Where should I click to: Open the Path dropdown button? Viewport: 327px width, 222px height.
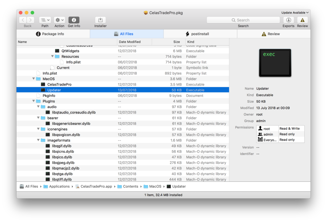(45, 20)
